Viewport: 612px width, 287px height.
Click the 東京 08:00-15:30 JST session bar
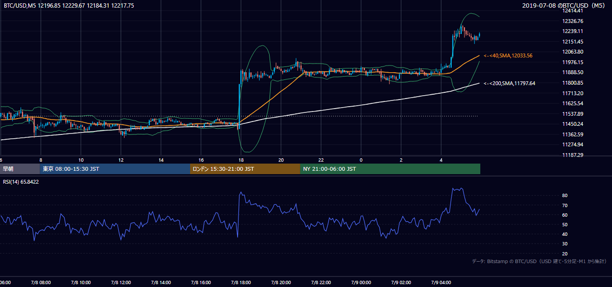pos(115,169)
